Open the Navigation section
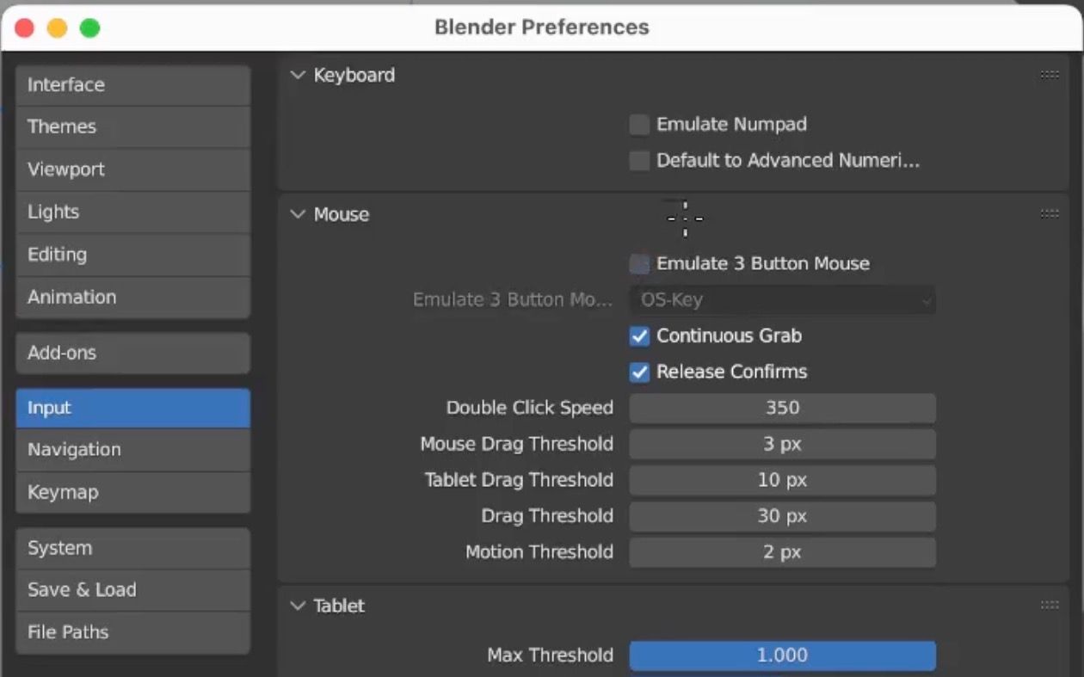The height and width of the screenshot is (677, 1084). tap(132, 450)
